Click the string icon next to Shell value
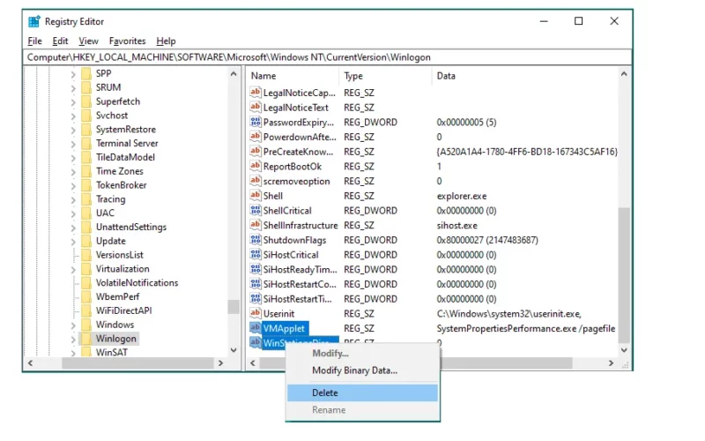Viewport: 705px width, 441px height. tap(256, 195)
